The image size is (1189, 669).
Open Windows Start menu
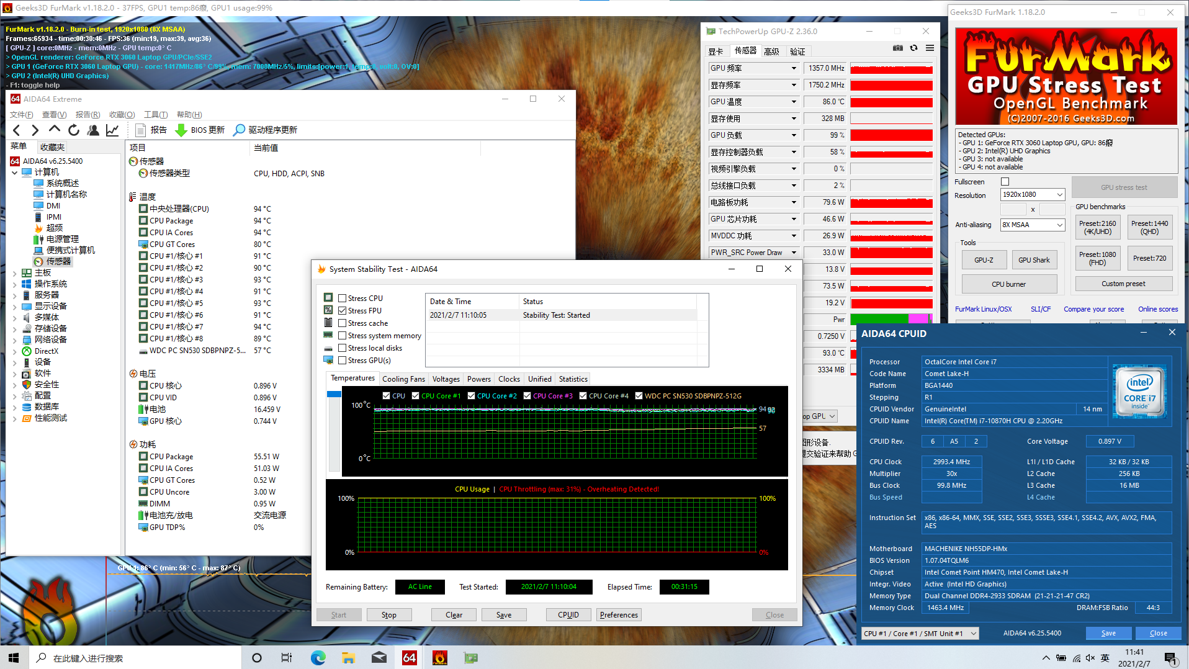click(x=14, y=658)
